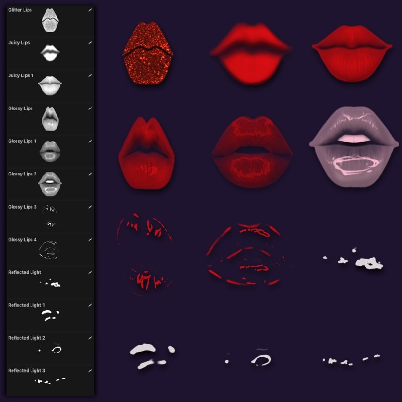This screenshot has height=402, width=402.
Task: Click the 'Reflected Light 2' brush name
Action: point(27,338)
